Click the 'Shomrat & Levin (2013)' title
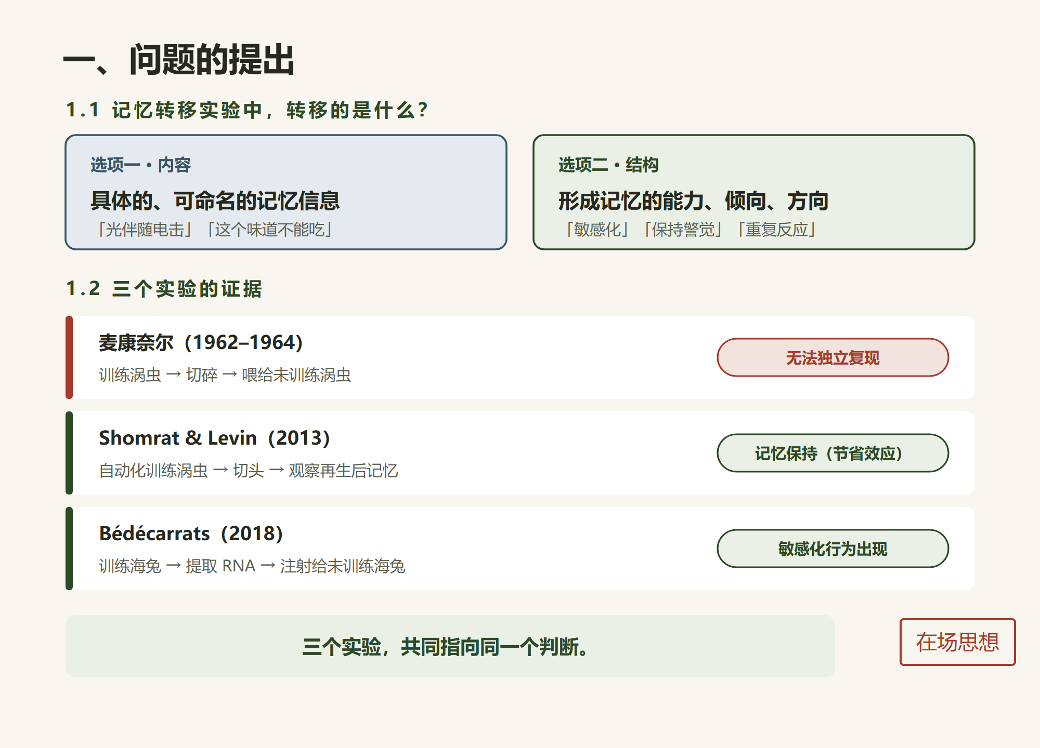 pos(214,438)
